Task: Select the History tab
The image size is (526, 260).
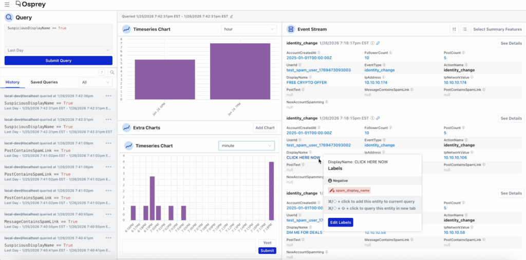Action: (x=12, y=82)
